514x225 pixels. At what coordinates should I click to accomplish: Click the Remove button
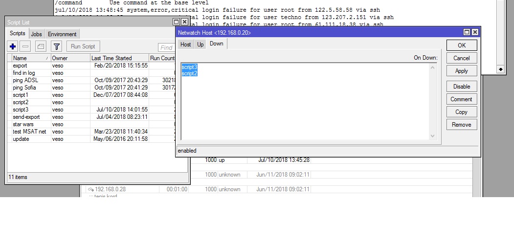(x=462, y=125)
